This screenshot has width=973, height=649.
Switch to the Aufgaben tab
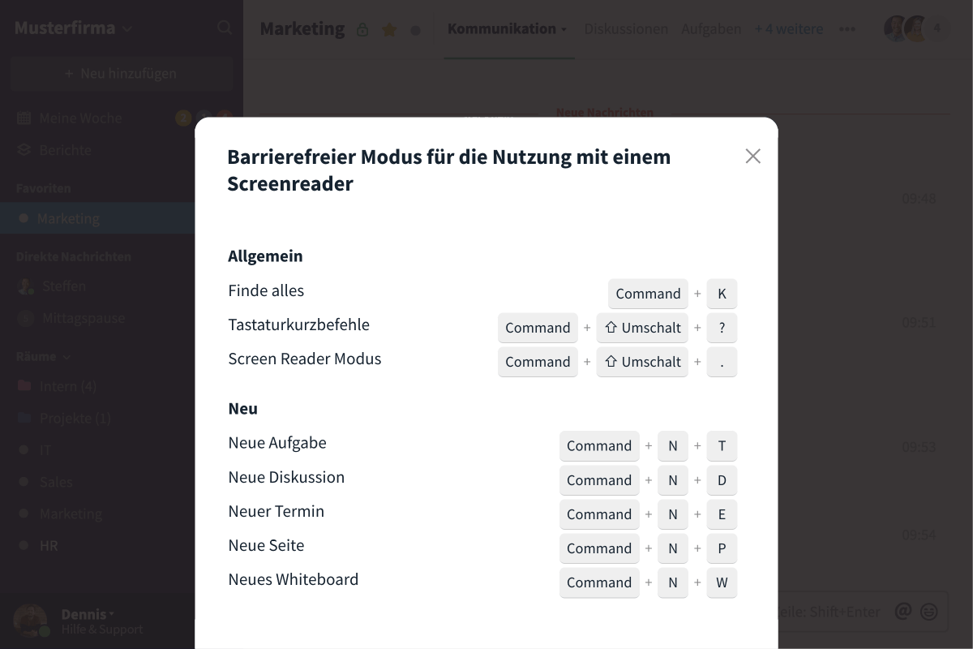[x=711, y=29]
